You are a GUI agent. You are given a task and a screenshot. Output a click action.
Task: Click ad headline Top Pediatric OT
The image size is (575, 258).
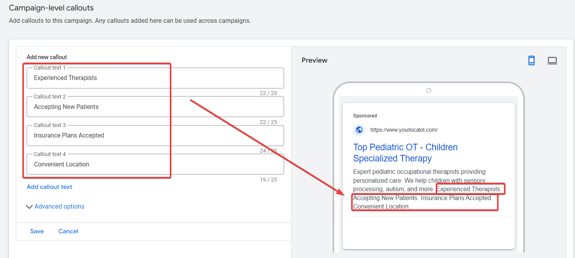point(405,153)
